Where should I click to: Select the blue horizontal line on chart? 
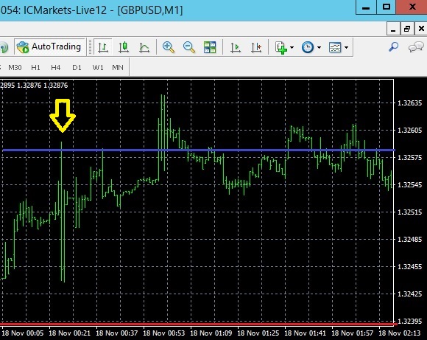[x=199, y=150]
